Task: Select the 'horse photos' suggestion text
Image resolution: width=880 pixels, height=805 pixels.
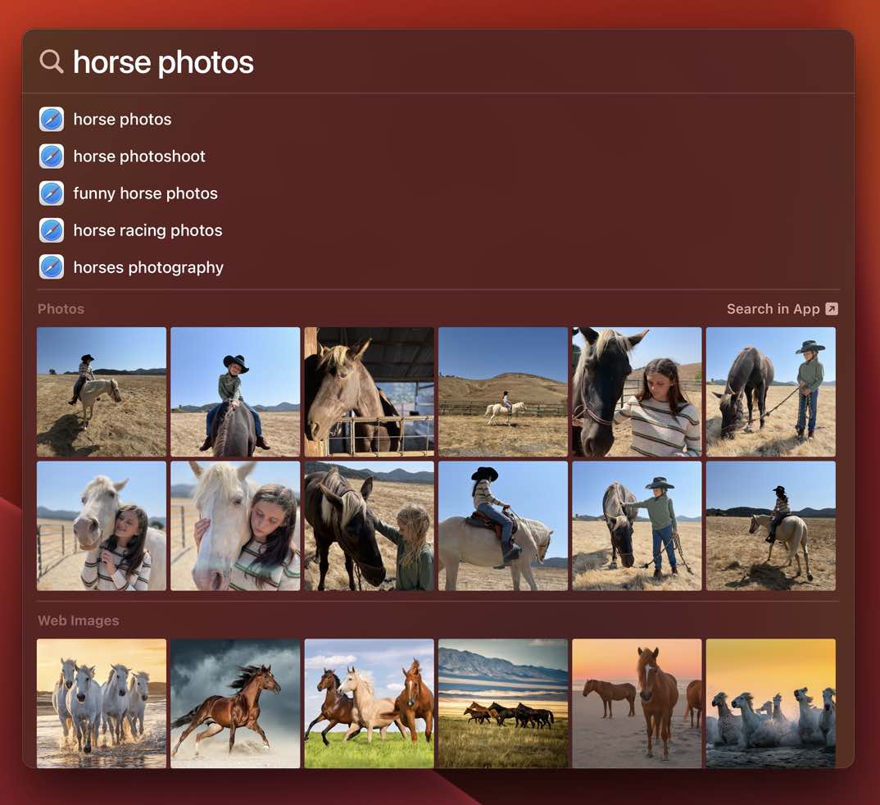Action: click(x=122, y=119)
